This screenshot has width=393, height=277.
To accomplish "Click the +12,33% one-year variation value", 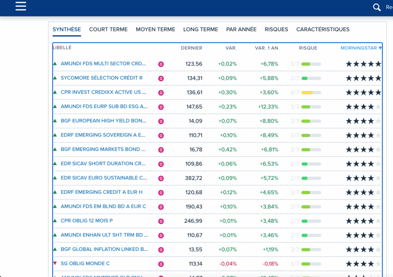I will [268, 107].
